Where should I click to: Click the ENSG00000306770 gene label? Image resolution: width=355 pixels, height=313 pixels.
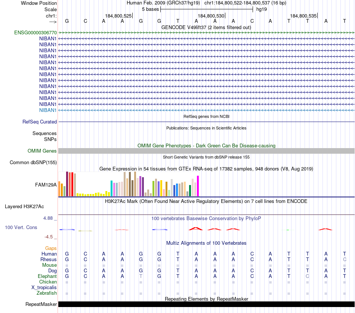35,32
